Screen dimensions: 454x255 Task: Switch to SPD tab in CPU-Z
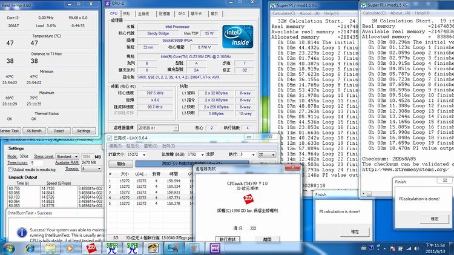click(x=182, y=13)
